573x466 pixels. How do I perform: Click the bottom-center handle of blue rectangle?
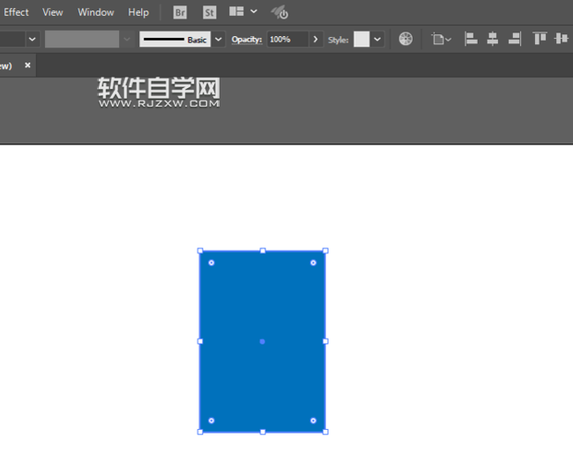tap(263, 432)
